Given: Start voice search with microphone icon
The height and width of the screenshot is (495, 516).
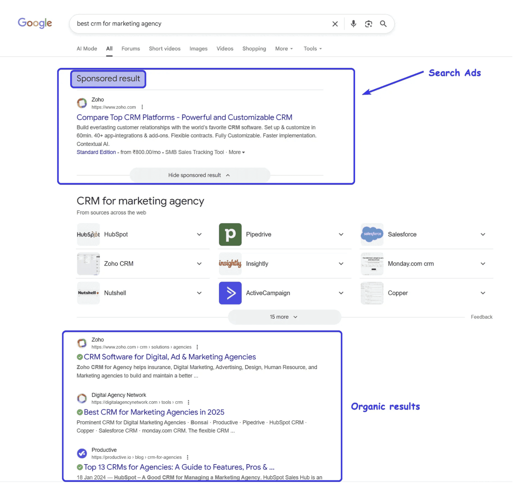Looking at the screenshot, I should click(353, 24).
